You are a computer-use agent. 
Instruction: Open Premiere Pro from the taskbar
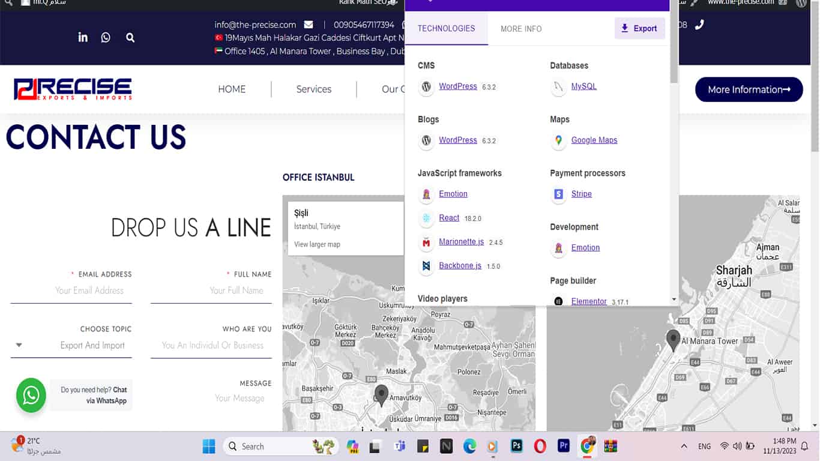tap(563, 446)
